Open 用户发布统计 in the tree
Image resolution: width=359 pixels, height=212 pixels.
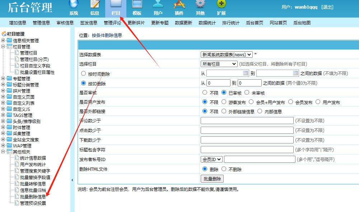(33, 164)
